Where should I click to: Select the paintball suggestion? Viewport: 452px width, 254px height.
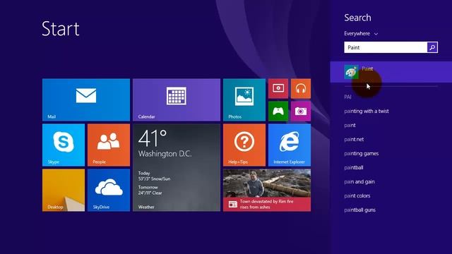point(353,168)
